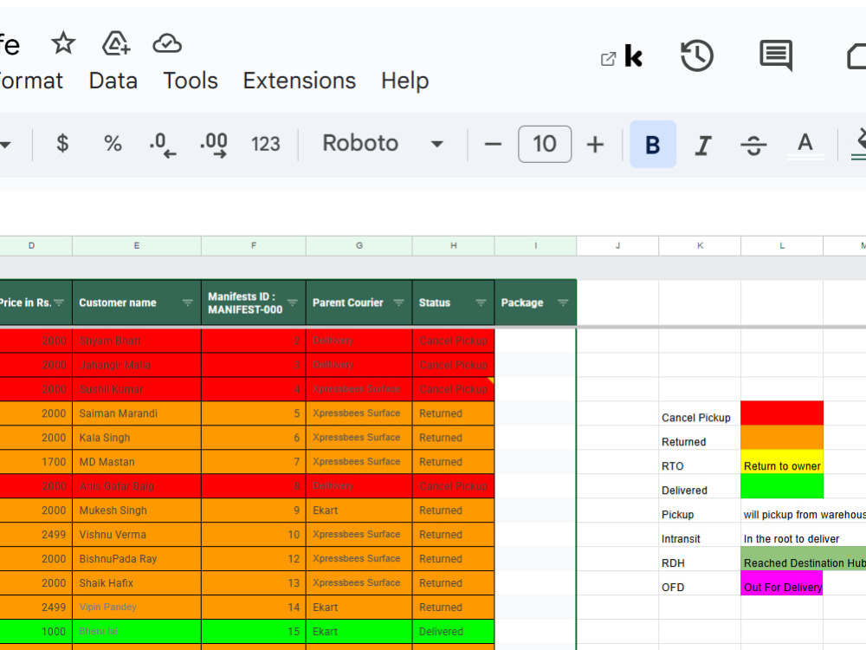The image size is (866, 650).
Task: Open the text color picker
Action: pyautogui.click(x=805, y=145)
